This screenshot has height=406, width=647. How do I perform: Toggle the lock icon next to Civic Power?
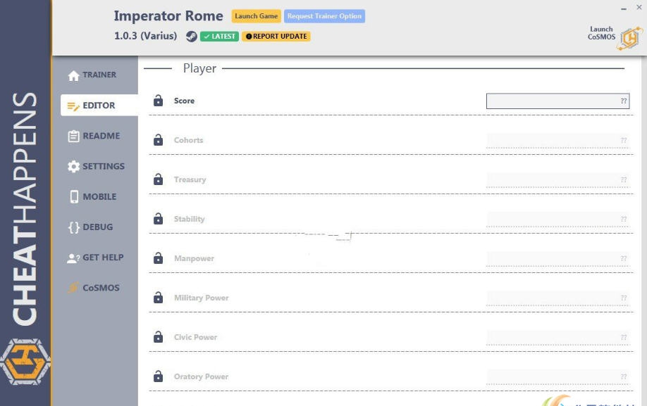click(x=158, y=337)
